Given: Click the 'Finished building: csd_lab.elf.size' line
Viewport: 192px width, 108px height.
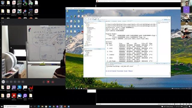Looking at the screenshot, I should pyautogui.click(x=119, y=66).
